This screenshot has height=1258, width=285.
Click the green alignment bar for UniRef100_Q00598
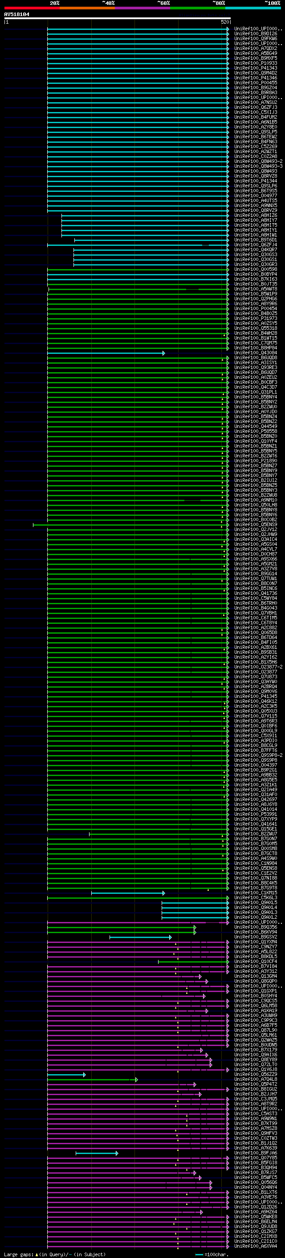click(138, 270)
